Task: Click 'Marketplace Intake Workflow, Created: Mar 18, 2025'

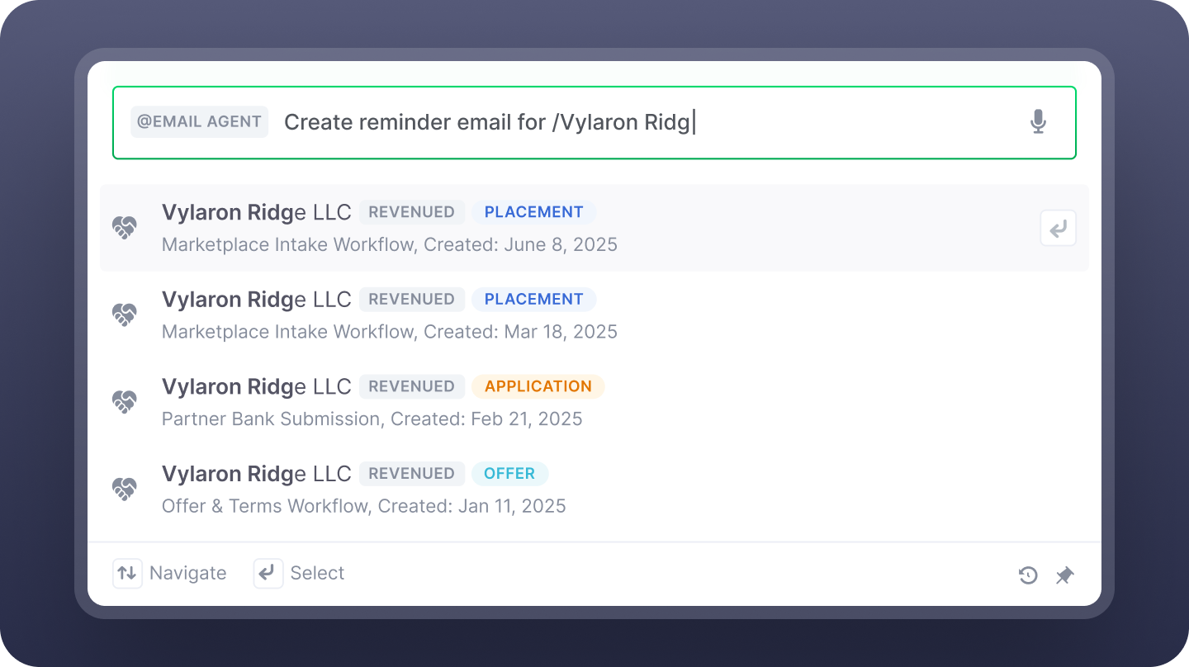Action: 390,332
